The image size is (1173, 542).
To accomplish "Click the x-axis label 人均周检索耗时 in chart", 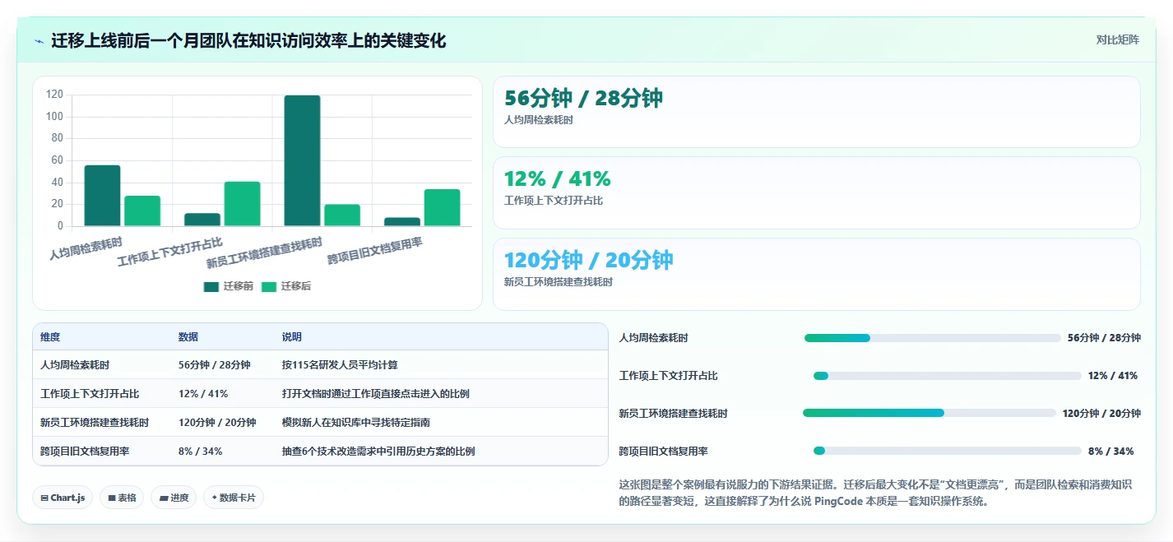I will click(86, 248).
